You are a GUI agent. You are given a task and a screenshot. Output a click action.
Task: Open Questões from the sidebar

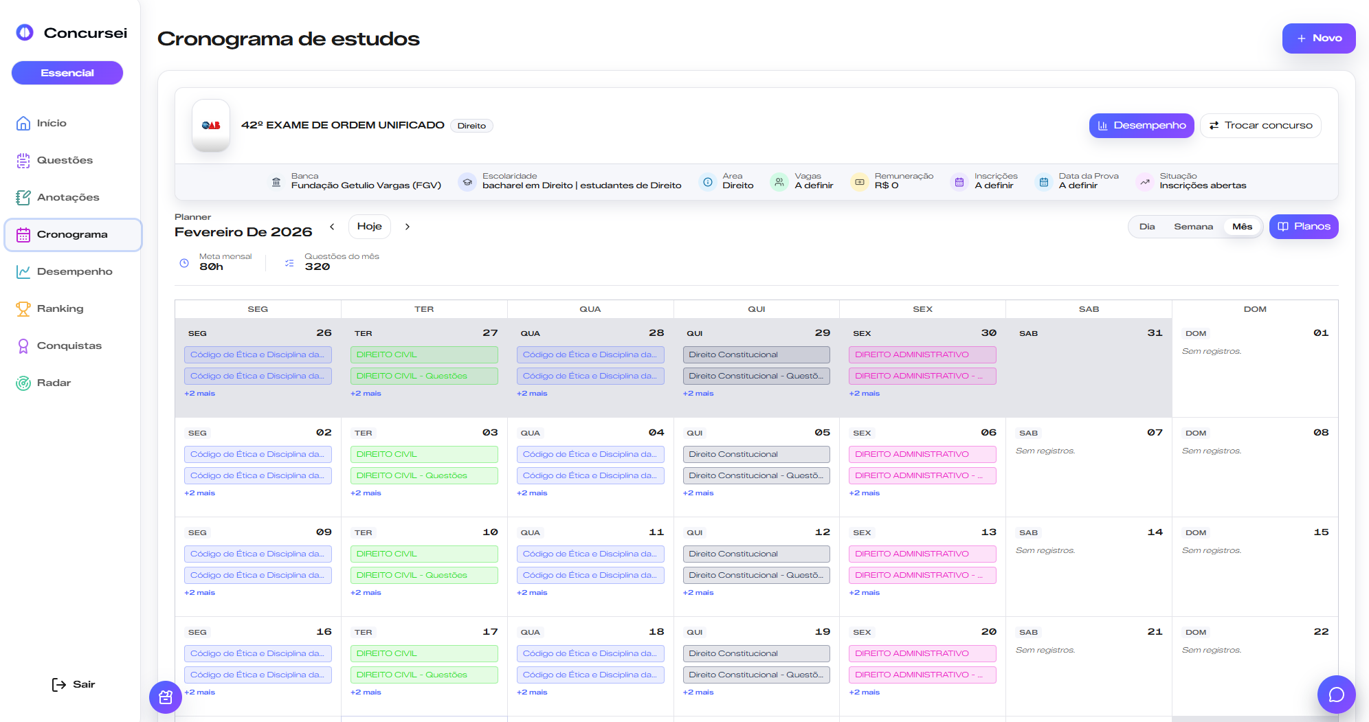(65, 160)
